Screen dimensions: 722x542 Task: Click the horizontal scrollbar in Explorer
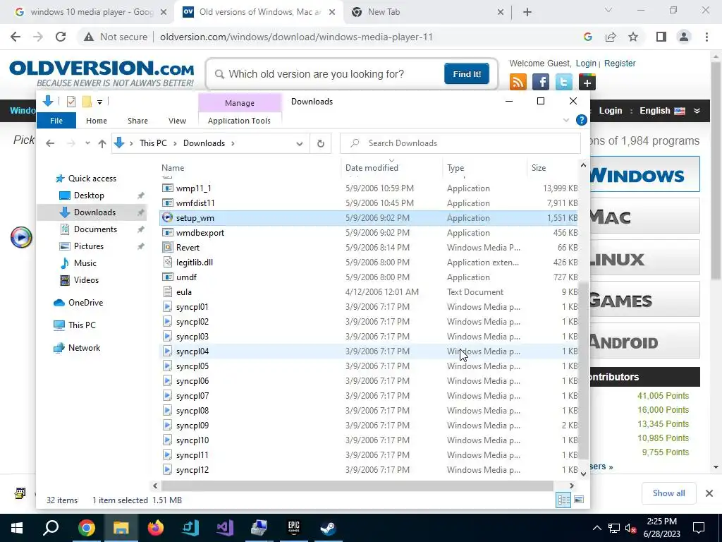(x=357, y=486)
